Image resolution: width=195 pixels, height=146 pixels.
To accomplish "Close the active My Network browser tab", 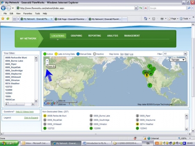I will [51, 19].
